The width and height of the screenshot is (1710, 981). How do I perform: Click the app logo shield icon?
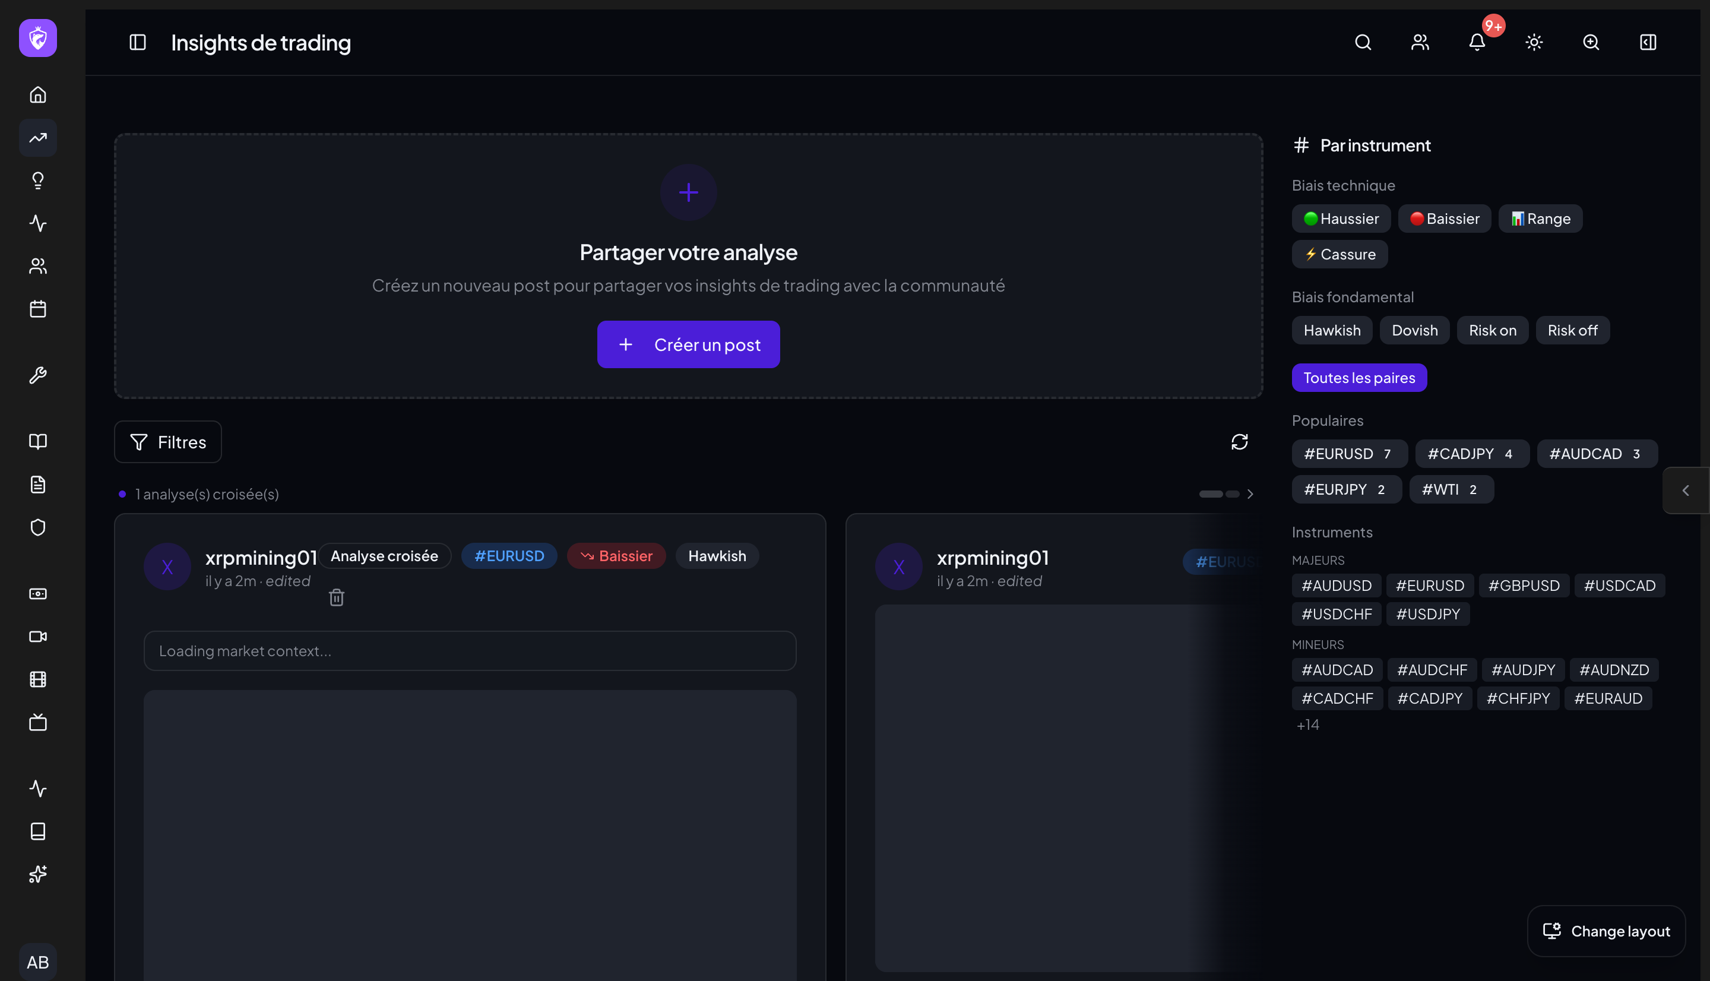pos(38,38)
